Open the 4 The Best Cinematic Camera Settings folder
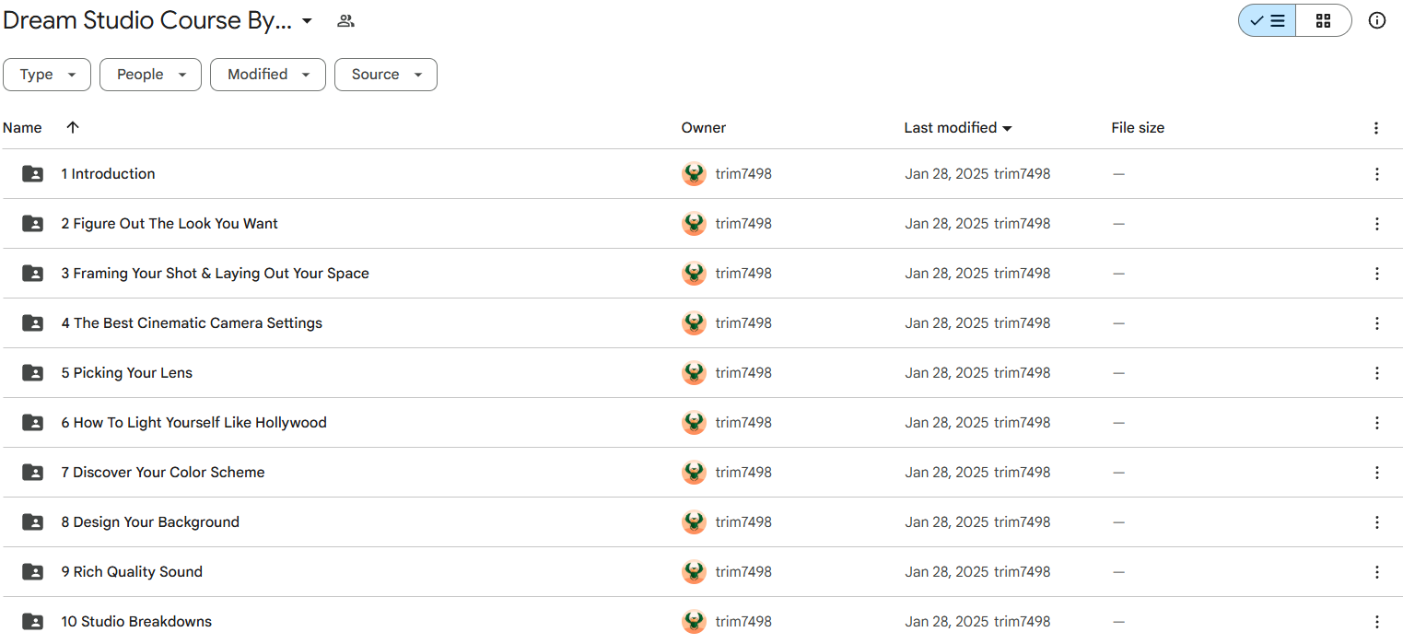Screen dimensions: 1403x644 click(192, 323)
